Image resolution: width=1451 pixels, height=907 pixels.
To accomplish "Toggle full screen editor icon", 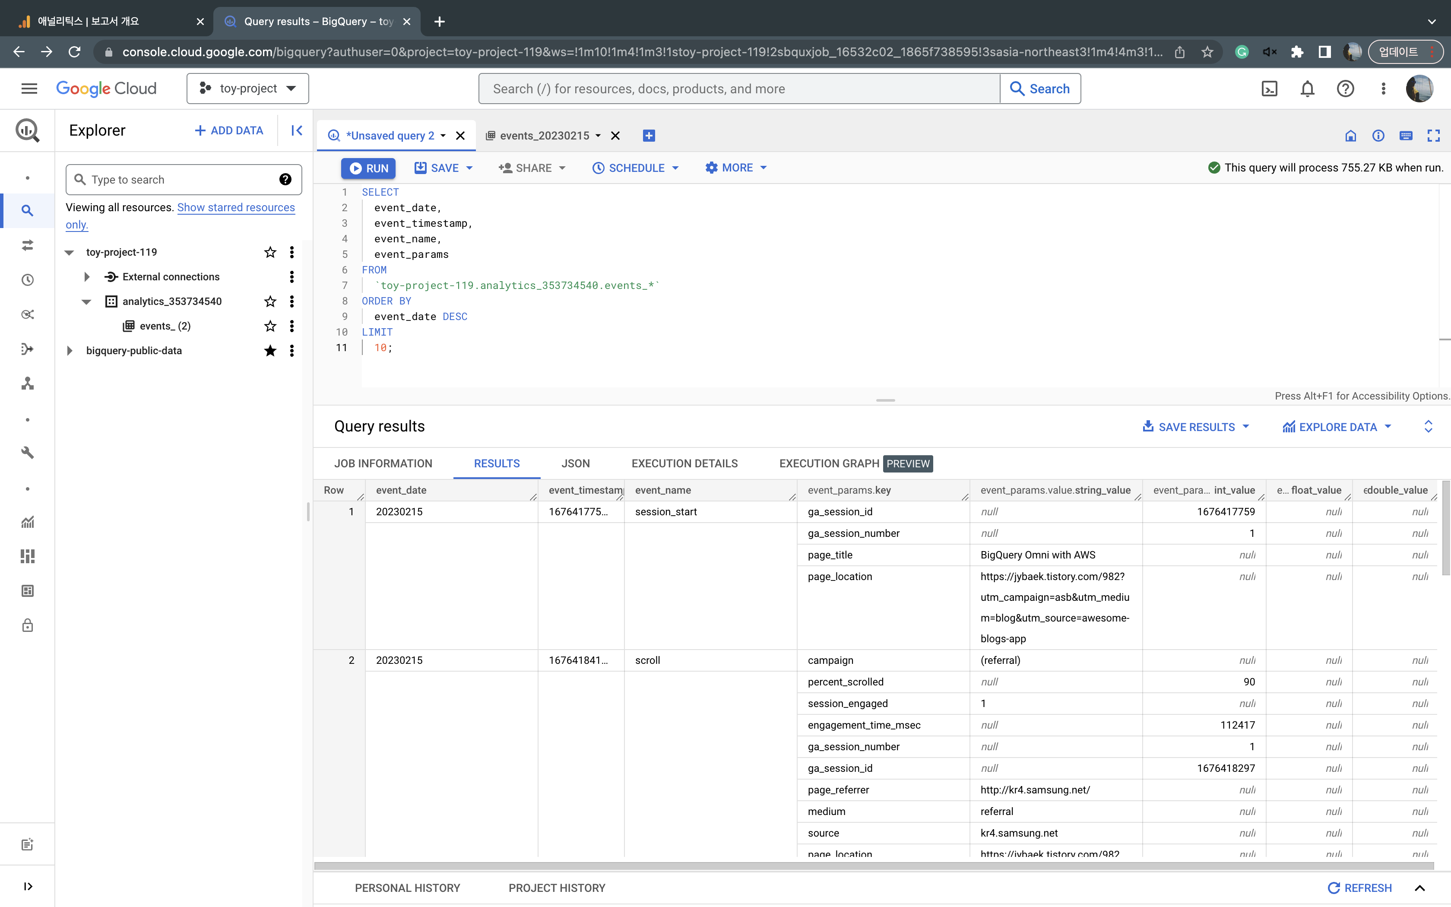I will [1433, 136].
